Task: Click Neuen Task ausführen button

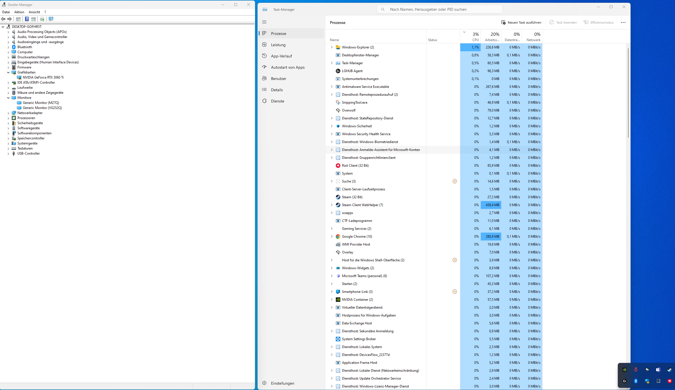Action: click(521, 23)
